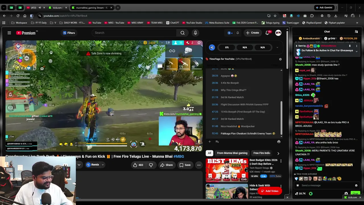Click the YouTube search magnifier button
364x205 pixels.
point(183,33)
